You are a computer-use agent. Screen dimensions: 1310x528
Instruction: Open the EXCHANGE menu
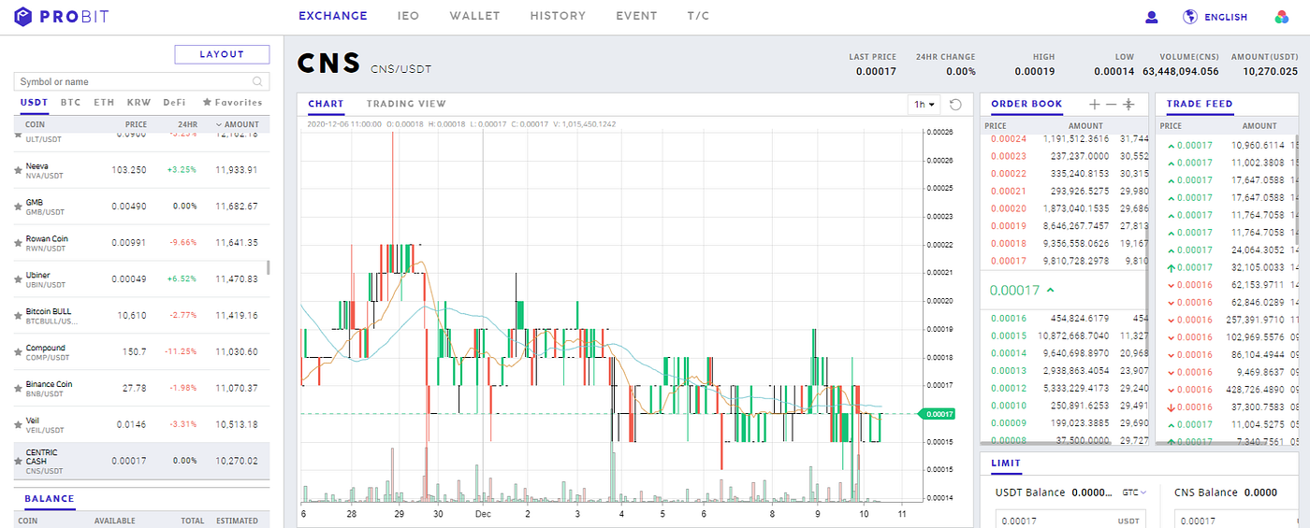[x=333, y=16]
